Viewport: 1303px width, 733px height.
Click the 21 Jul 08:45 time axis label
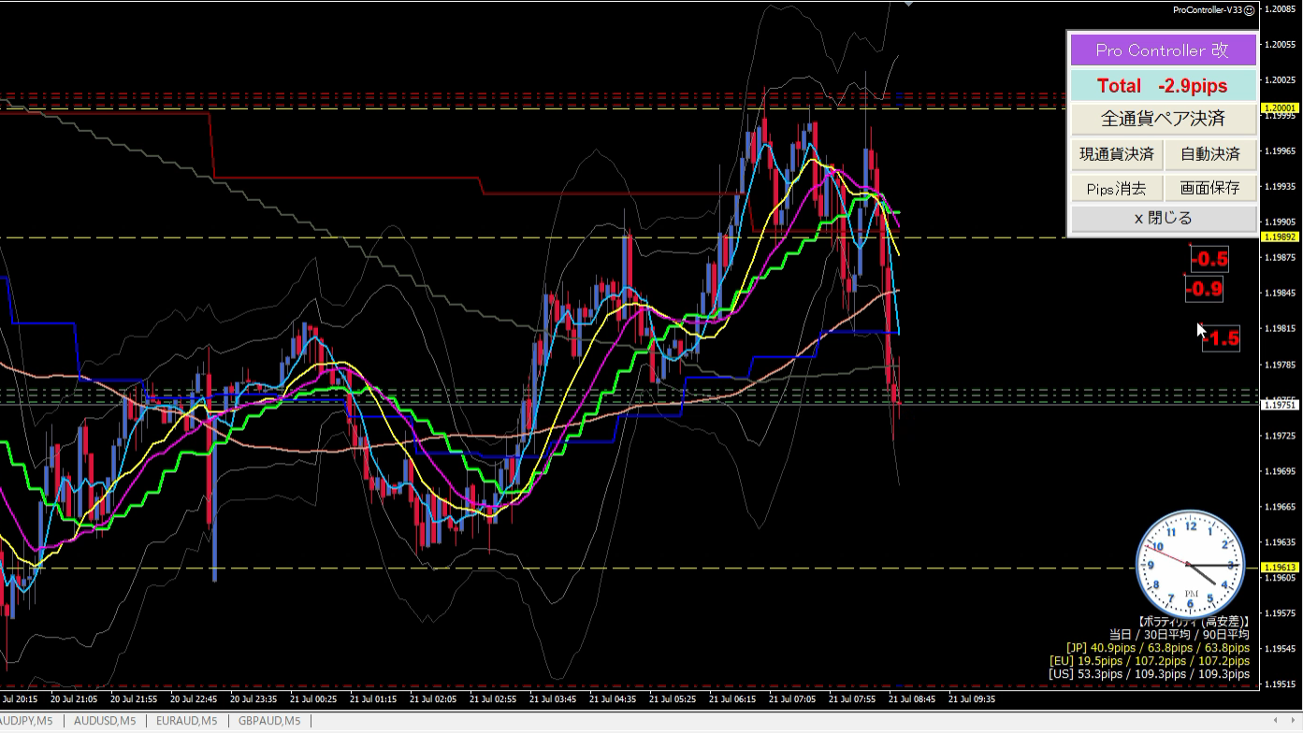click(x=911, y=698)
